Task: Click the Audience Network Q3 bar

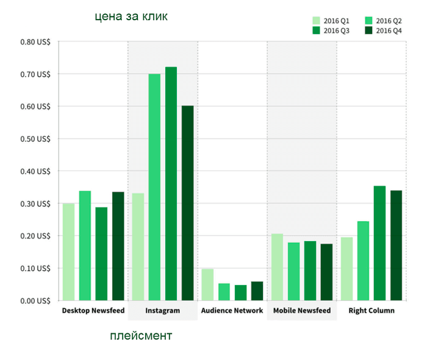Action: click(x=241, y=293)
